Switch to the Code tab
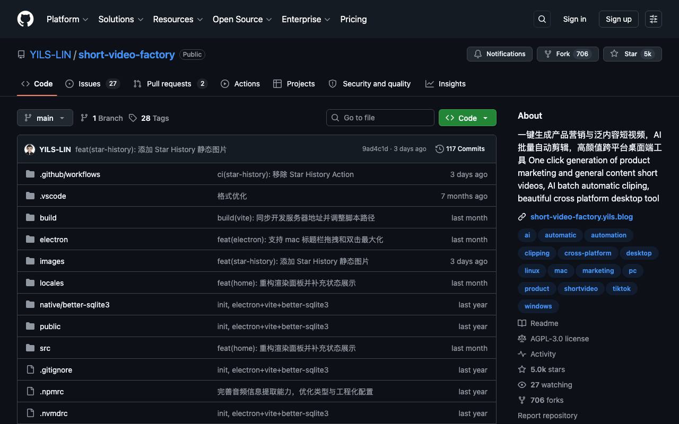Image resolution: width=679 pixels, height=424 pixels. tap(37, 84)
